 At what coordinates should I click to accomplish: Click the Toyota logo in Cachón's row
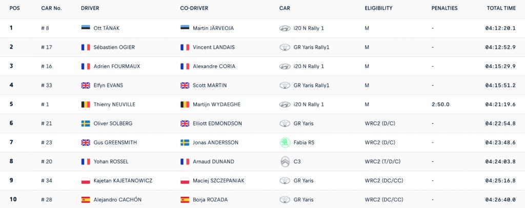coord(285,200)
